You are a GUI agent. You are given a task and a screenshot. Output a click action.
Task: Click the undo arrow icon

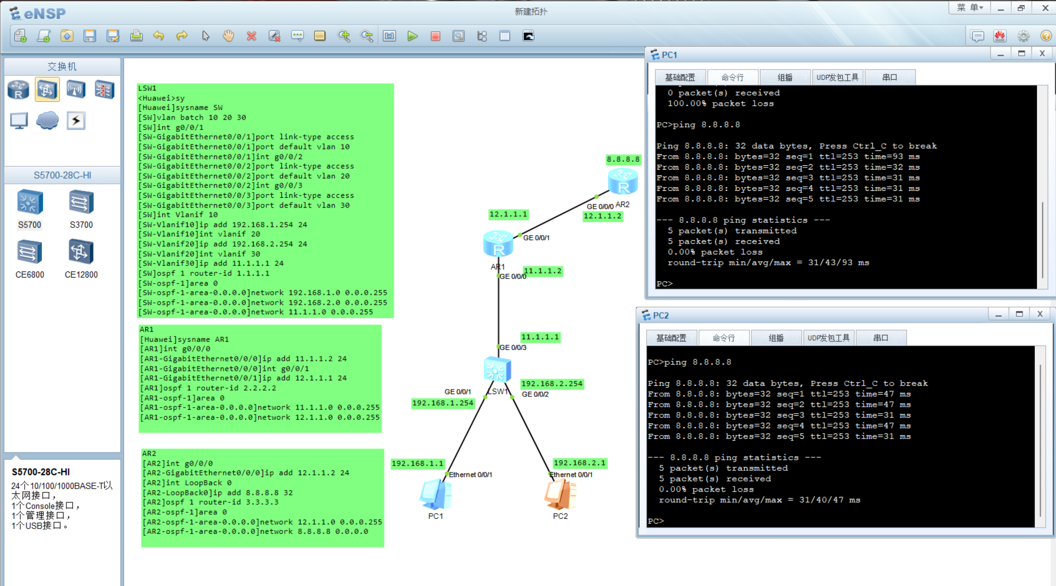[158, 36]
